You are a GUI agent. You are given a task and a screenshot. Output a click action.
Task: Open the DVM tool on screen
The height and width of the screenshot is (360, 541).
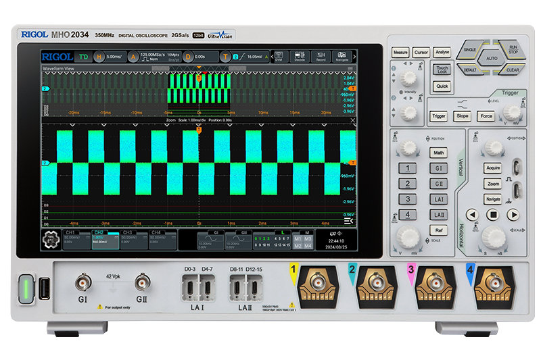click(x=279, y=57)
